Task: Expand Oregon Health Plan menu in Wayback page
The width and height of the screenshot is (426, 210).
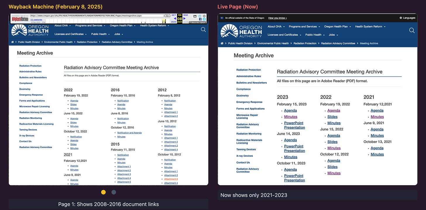Action: pyautogui.click(x=123, y=25)
